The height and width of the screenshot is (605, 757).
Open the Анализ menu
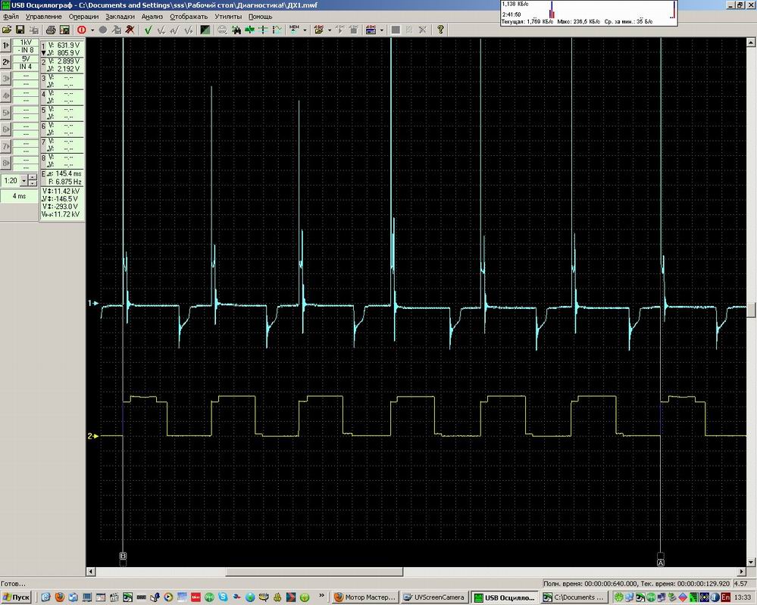152,16
